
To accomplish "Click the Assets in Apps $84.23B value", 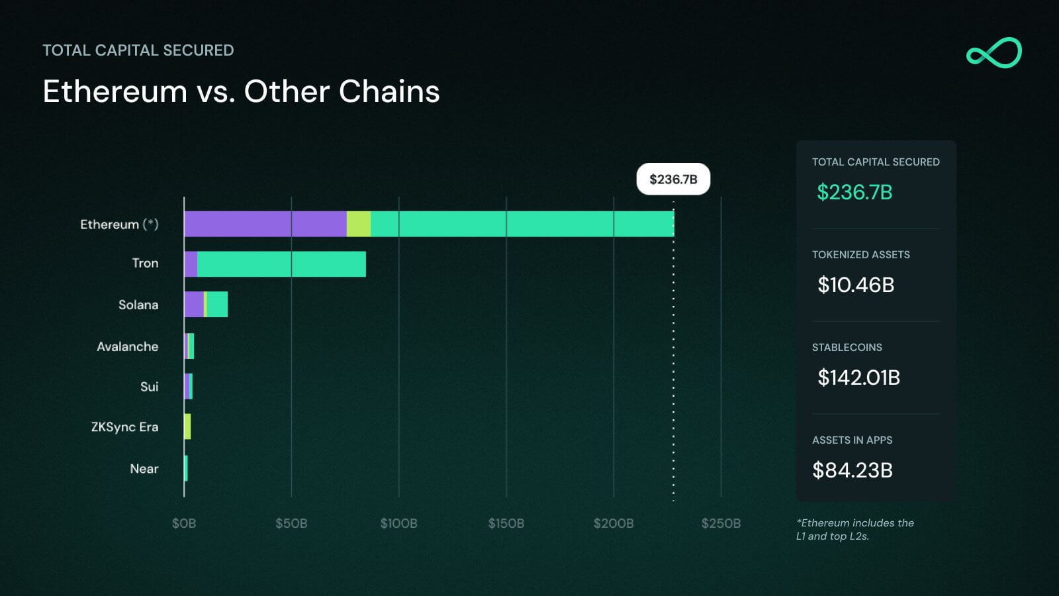I will pyautogui.click(x=852, y=470).
